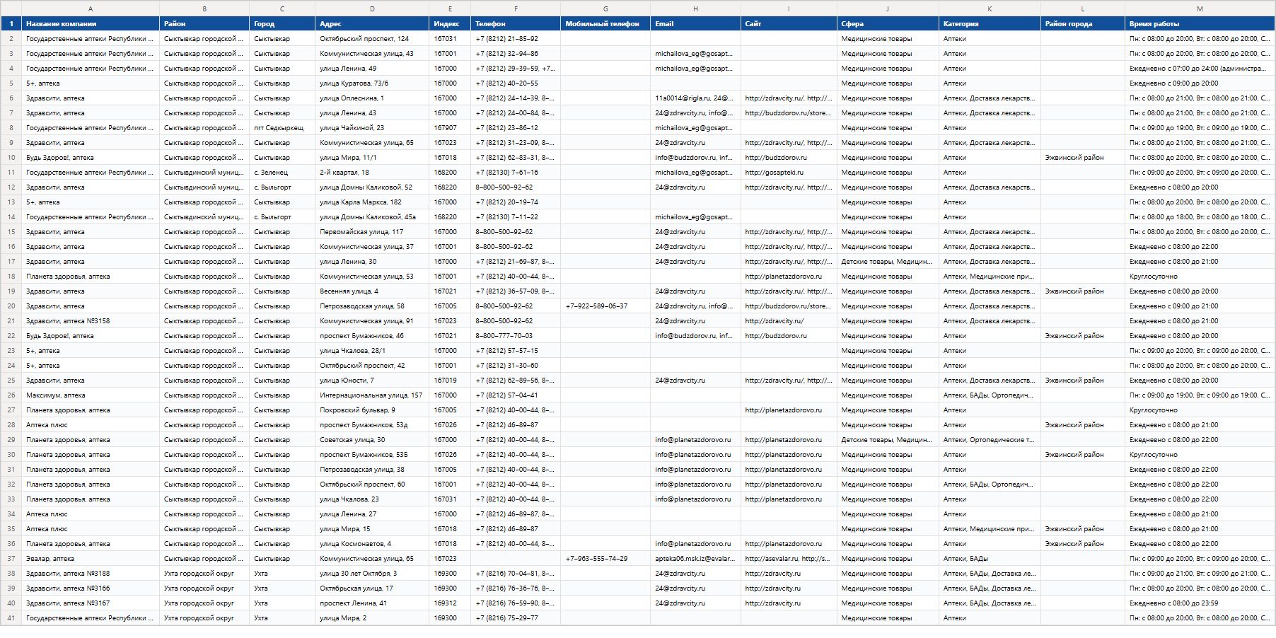Click the cell 'Октябрьский проспект, 124'
The image size is (1276, 638).
click(372, 39)
